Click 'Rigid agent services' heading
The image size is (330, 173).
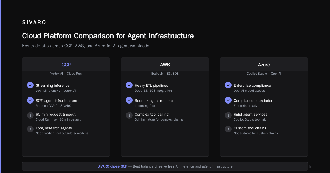pos(251,114)
